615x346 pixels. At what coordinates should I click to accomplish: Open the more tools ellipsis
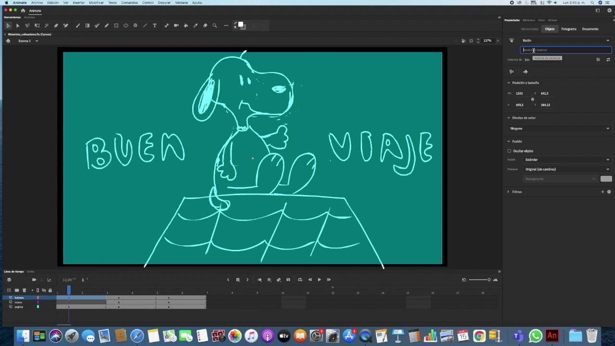coord(226,25)
